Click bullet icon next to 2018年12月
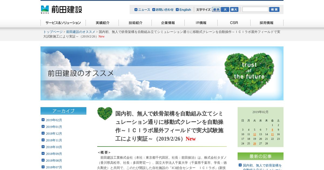The height and width of the screenshot is (170, 324). (43, 133)
